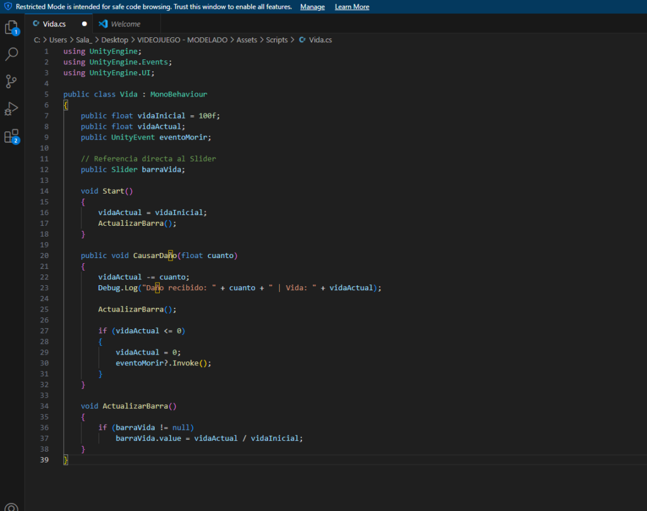Click the comment 'Referencia directa al Slider'
Viewport: 647px width, 511px height.
pos(155,158)
